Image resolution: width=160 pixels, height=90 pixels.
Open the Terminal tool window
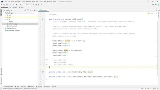point(39,86)
